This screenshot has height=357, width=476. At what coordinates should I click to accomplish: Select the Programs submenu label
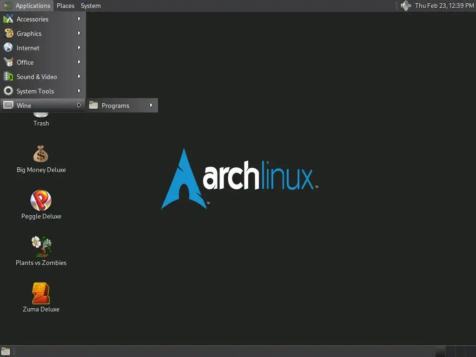[115, 106]
